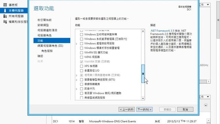Click the 警告 severity cell in events
220x124 pixels.
tap(81, 121)
